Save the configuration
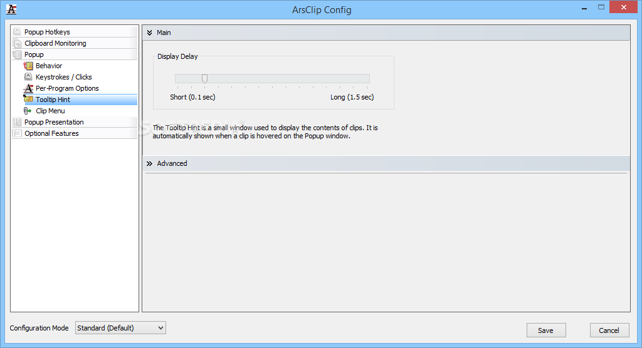The image size is (642, 348). click(546, 330)
